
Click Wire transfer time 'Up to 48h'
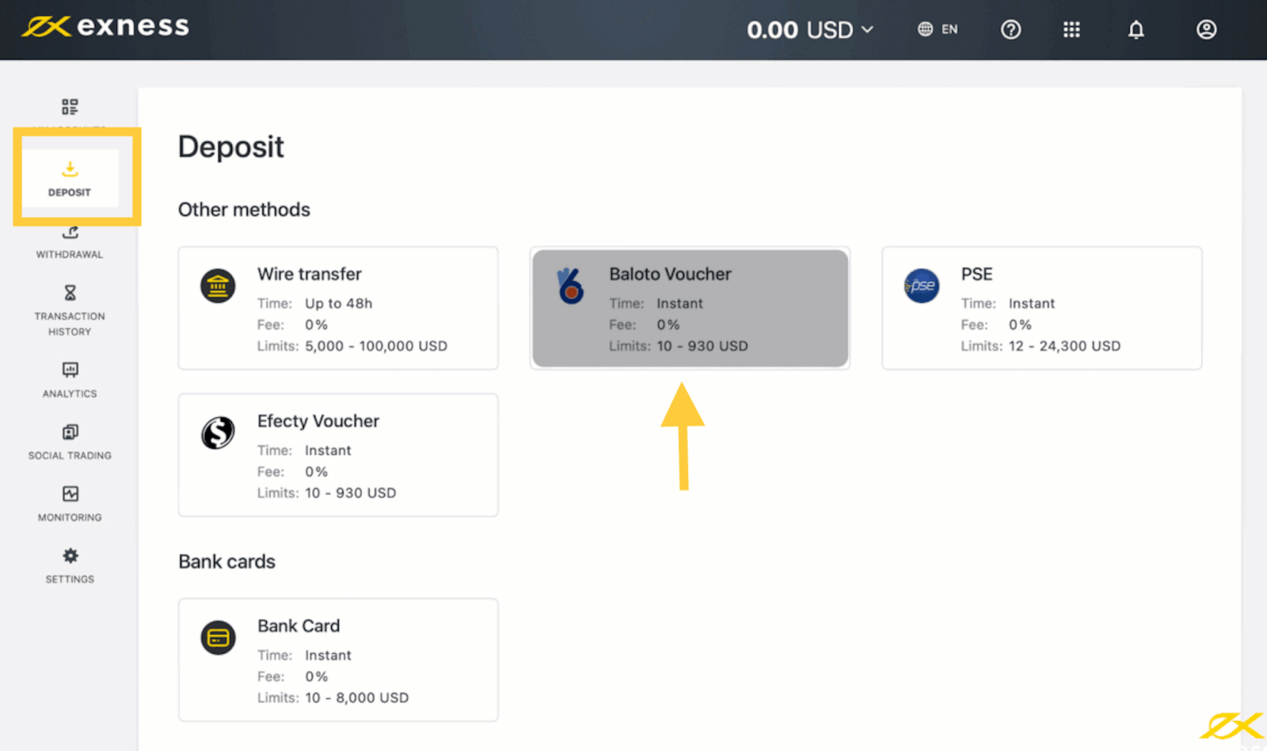tap(339, 303)
